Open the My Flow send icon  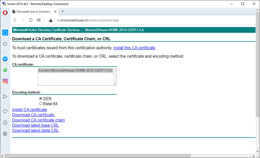5,97
